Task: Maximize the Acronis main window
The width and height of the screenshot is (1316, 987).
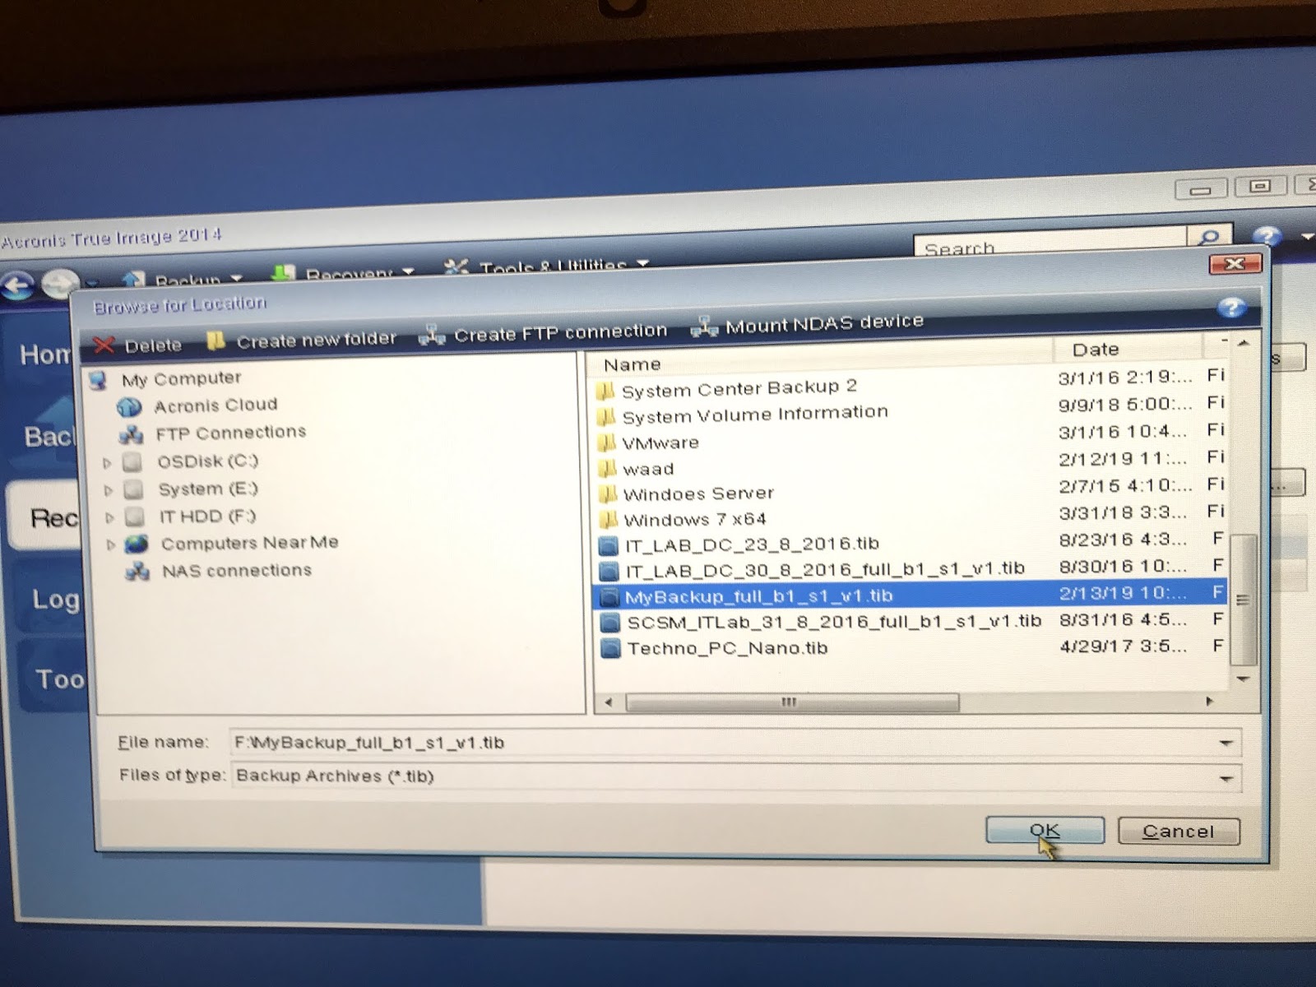Action: tap(1259, 187)
